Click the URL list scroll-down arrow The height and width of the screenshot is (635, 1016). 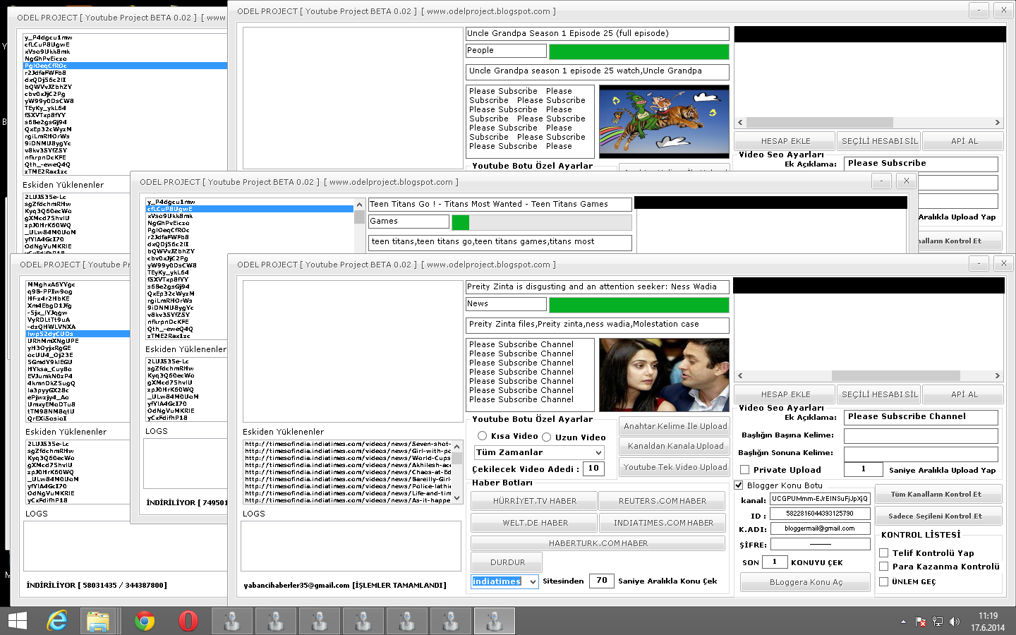click(457, 497)
